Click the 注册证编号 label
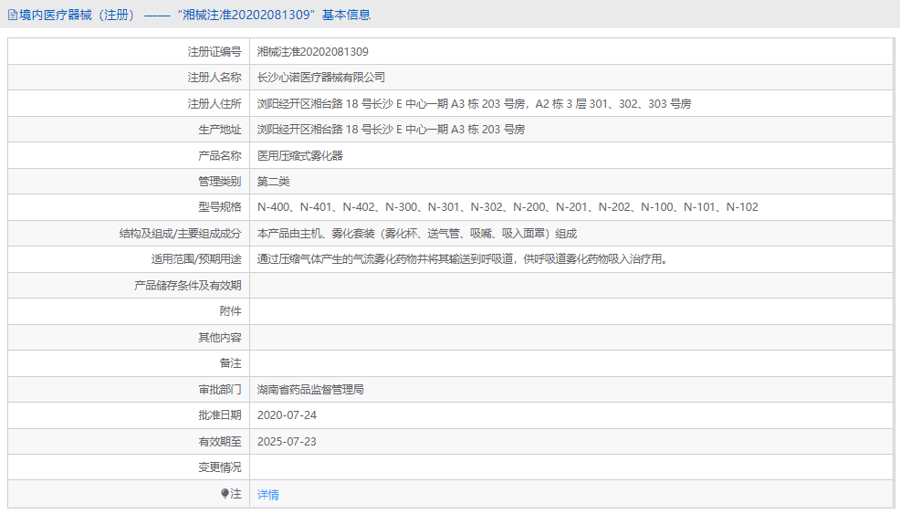Viewport: 900px width, 514px height. [215, 52]
